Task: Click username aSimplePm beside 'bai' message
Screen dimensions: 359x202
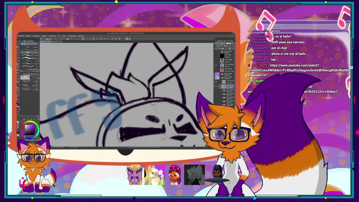Action: [x=260, y=59]
